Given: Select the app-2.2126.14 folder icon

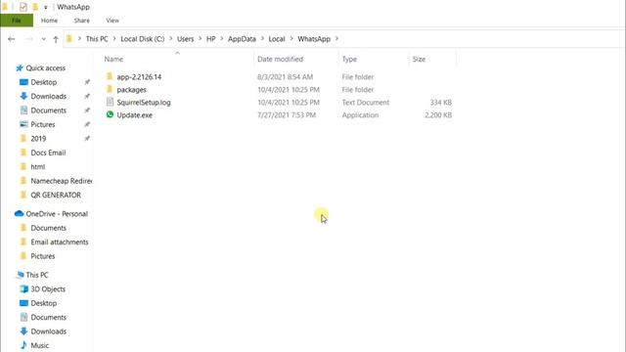Looking at the screenshot, I should [110, 76].
